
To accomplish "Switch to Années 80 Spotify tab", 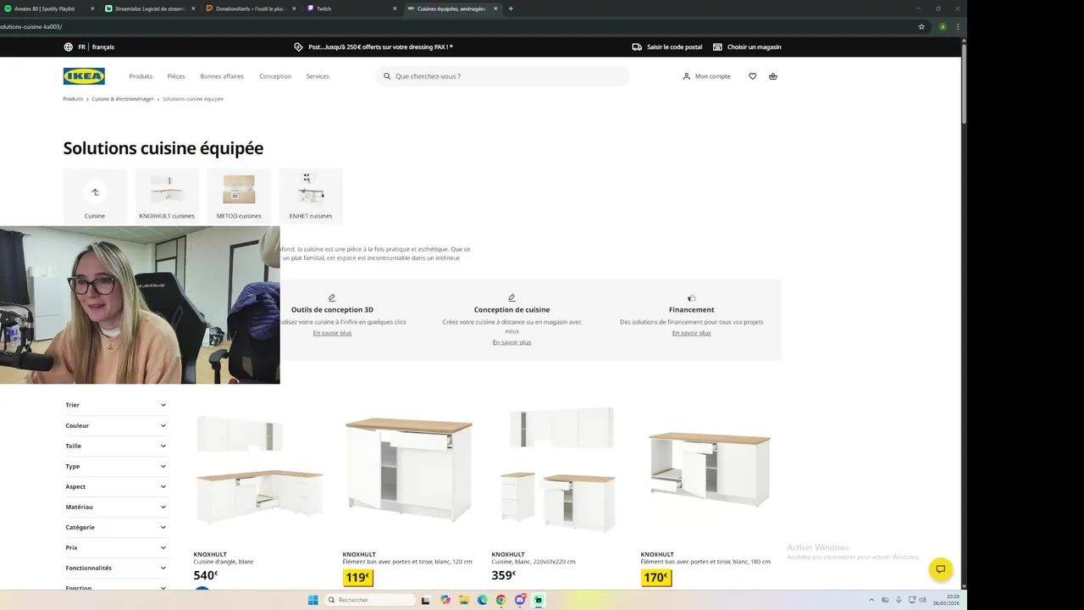I will click(x=49, y=8).
